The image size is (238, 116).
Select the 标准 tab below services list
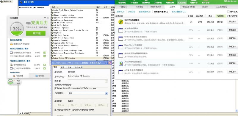pos(27,113)
